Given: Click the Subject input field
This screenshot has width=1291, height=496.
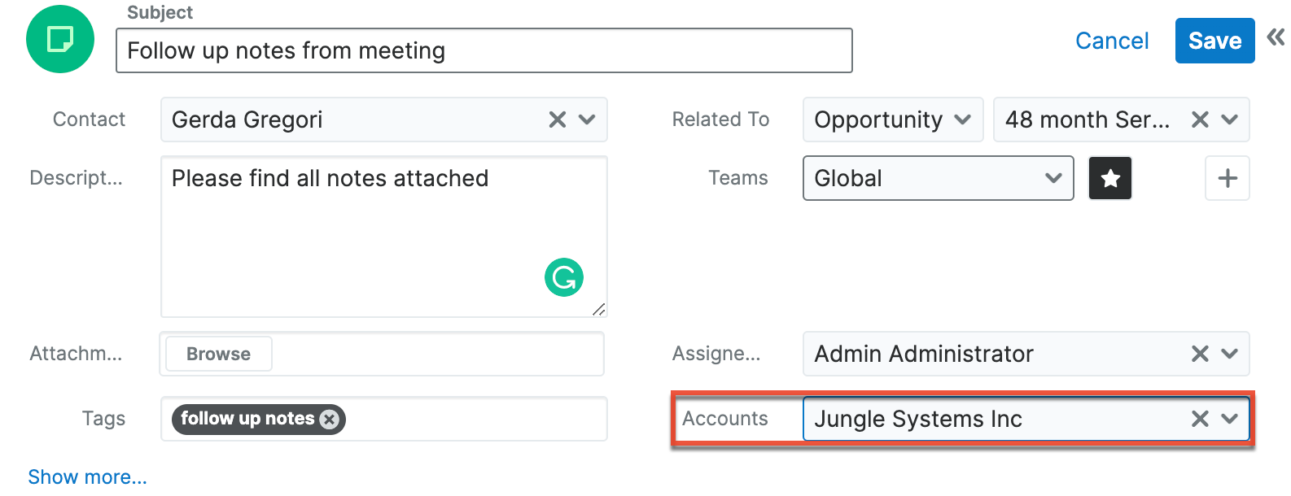Looking at the screenshot, I should coord(484,50).
